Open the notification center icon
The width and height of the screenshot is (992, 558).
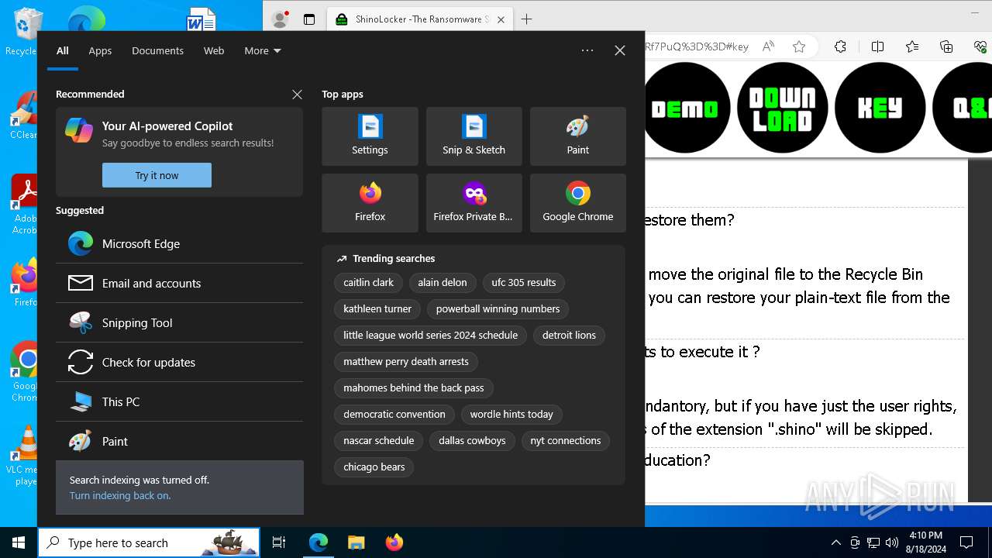point(966,542)
